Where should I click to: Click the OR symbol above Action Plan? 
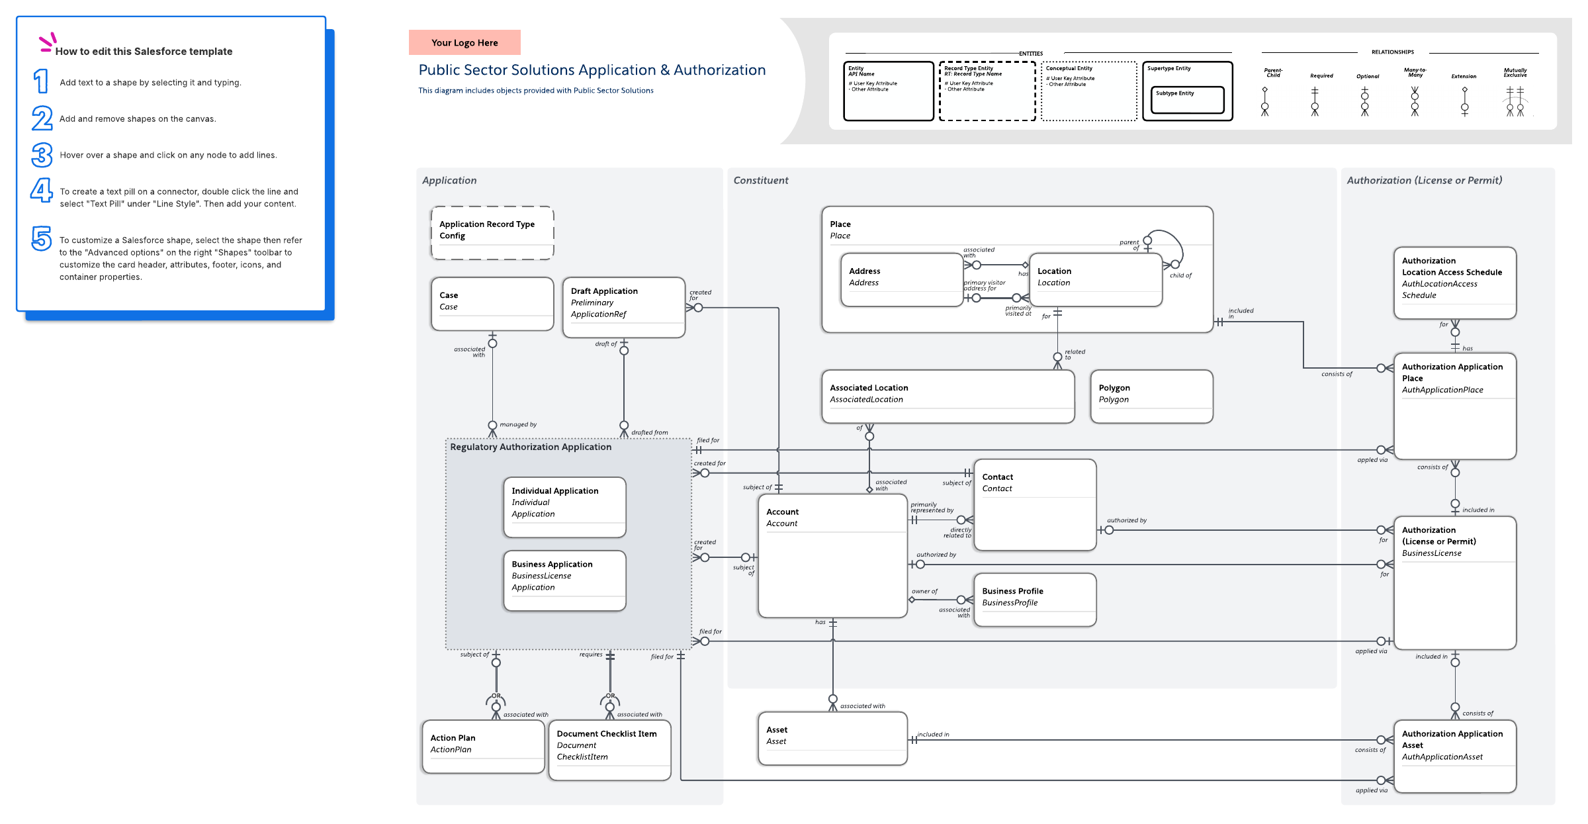tap(496, 697)
